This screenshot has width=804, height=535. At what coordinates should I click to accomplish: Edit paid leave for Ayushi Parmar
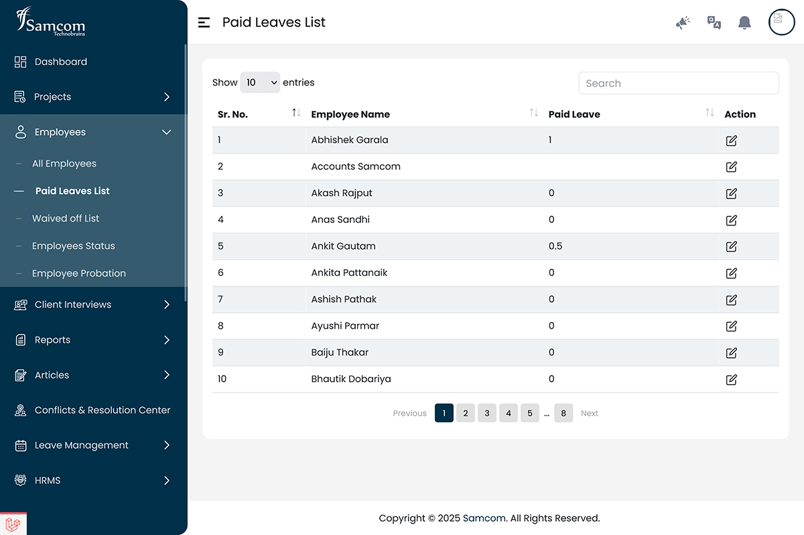click(732, 326)
